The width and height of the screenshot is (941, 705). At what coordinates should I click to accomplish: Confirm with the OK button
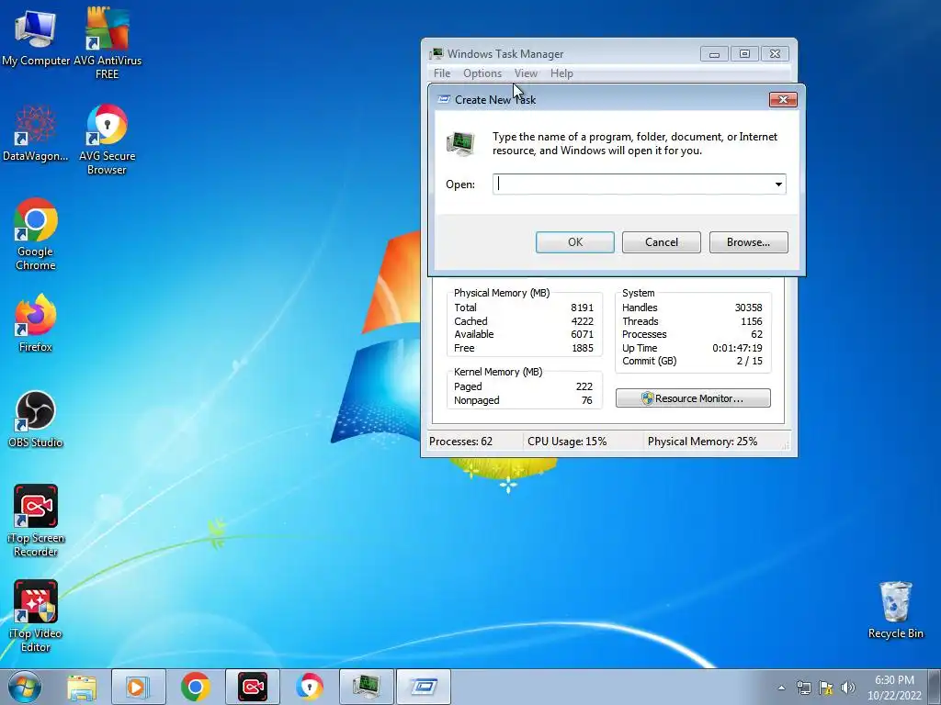click(x=575, y=242)
